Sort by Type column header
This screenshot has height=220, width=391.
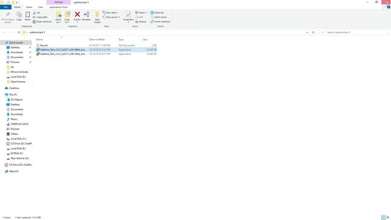(129, 39)
